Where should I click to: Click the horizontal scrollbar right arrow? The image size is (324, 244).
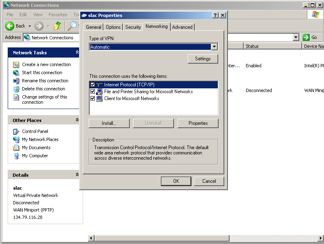[321, 238]
